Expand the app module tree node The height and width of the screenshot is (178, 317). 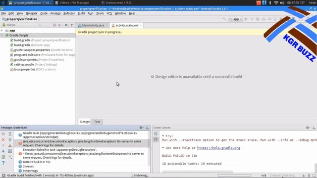pyautogui.click(x=2, y=31)
